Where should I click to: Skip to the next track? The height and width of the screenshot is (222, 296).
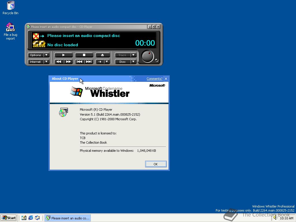tap(89, 62)
